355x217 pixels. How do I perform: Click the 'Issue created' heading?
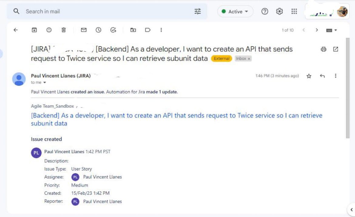46,139
